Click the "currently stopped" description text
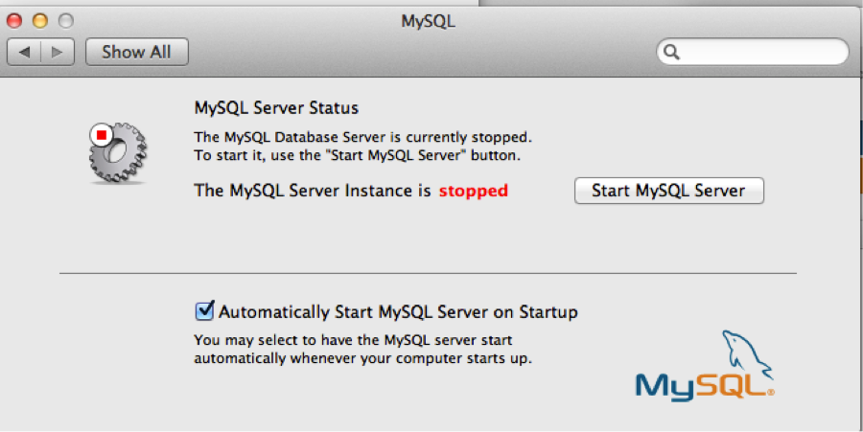 pos(362,137)
